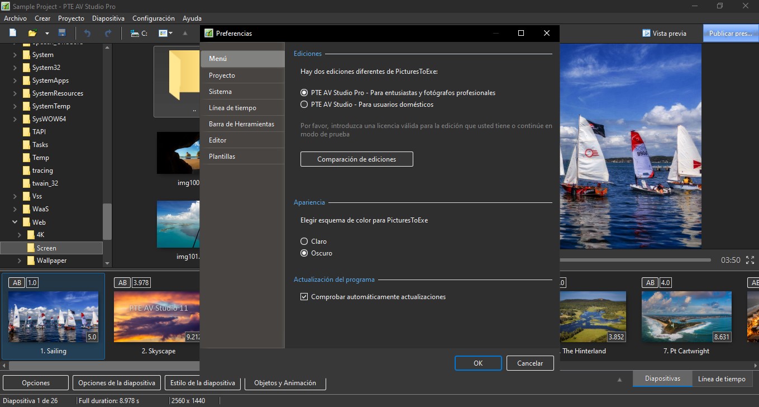The width and height of the screenshot is (759, 407).
Task: Confirm preferences with OK
Action: pyautogui.click(x=478, y=363)
